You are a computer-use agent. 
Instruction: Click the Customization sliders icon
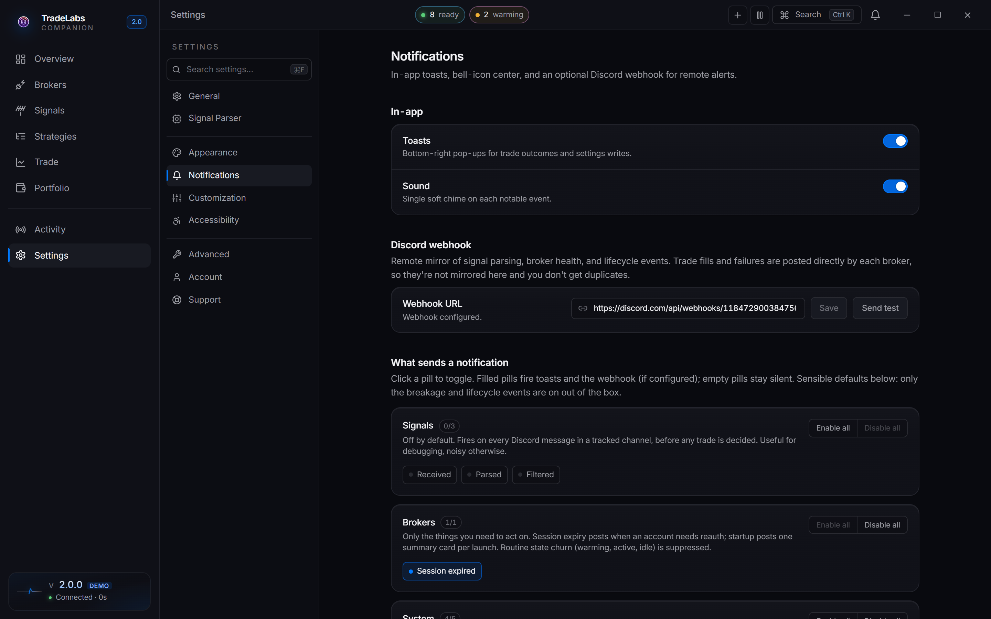177,198
